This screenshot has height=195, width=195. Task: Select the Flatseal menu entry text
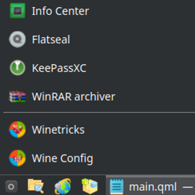(x=51, y=39)
